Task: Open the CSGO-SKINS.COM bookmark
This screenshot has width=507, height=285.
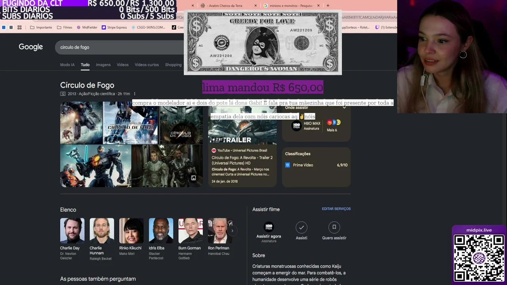Action: pyautogui.click(x=148, y=27)
